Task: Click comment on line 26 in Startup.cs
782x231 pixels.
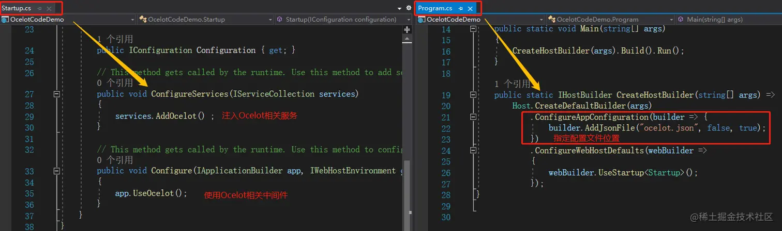Action: pos(250,72)
